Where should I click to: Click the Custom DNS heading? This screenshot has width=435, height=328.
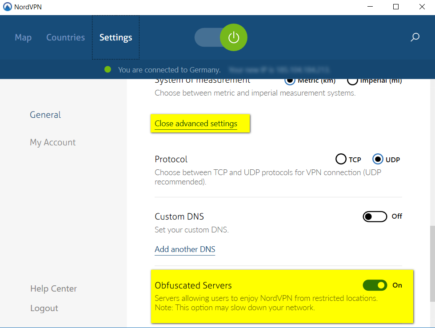tap(179, 216)
